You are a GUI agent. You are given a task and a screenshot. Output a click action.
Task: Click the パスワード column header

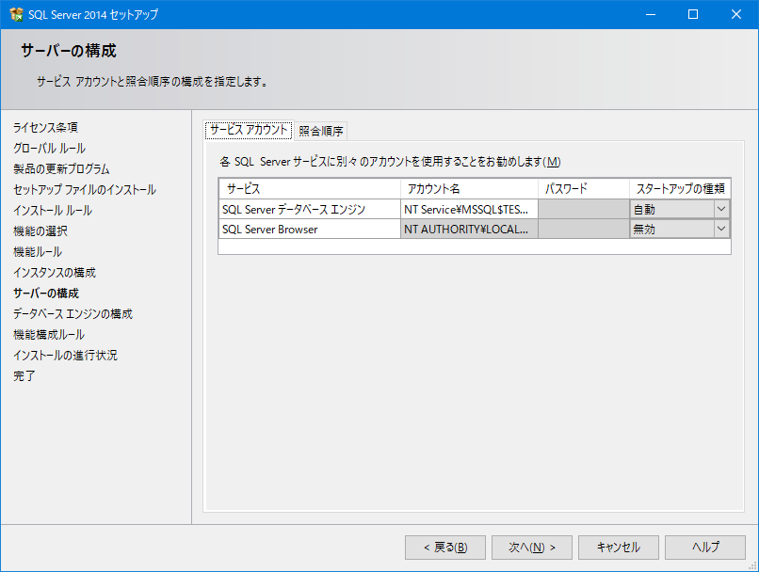click(584, 188)
